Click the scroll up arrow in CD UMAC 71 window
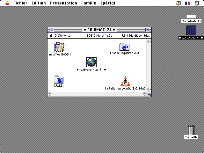This screenshot has height=153, width=204. 149,41
